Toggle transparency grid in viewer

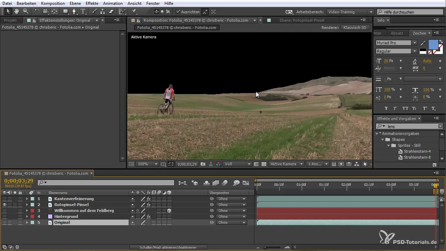264,164
